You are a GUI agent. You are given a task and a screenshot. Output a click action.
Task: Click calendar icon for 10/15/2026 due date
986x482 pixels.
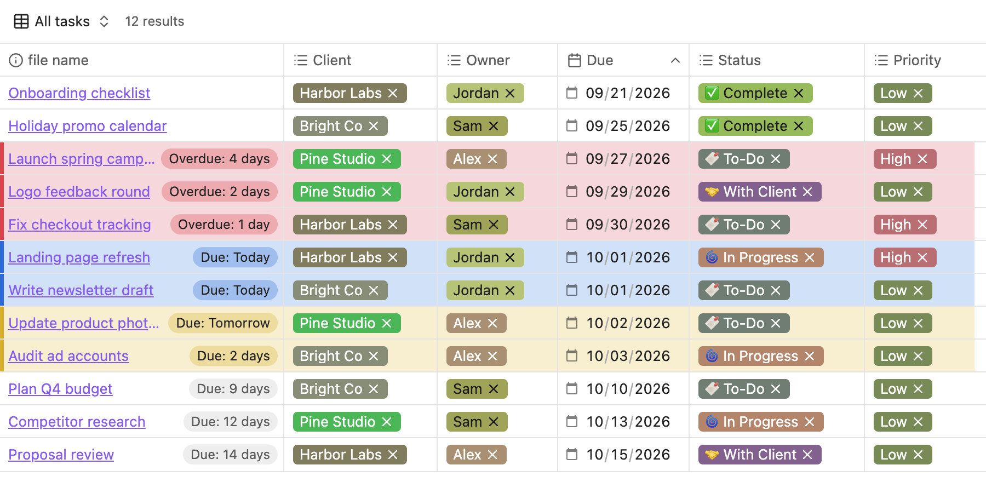point(572,455)
